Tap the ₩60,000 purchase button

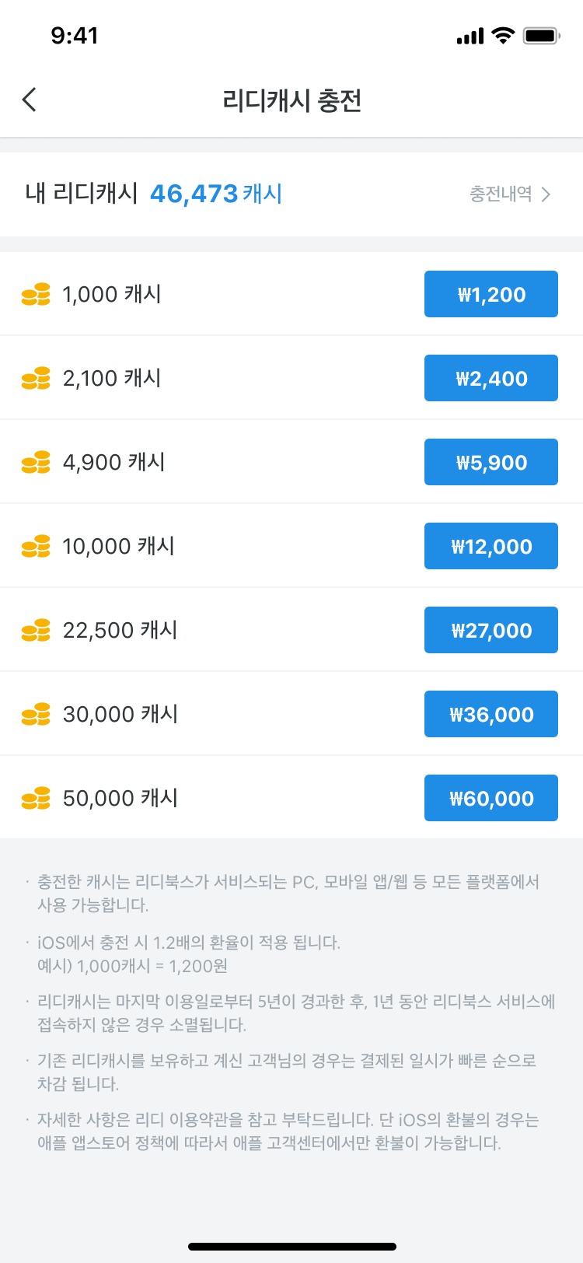[x=491, y=798]
